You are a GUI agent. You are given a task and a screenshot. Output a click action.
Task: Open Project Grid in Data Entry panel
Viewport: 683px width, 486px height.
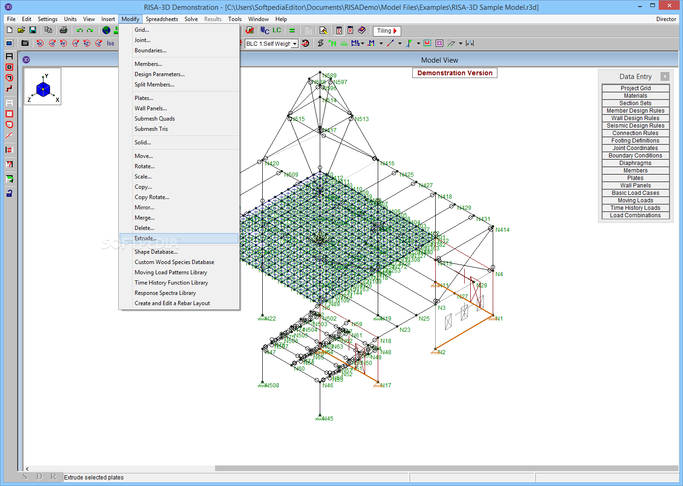(635, 88)
